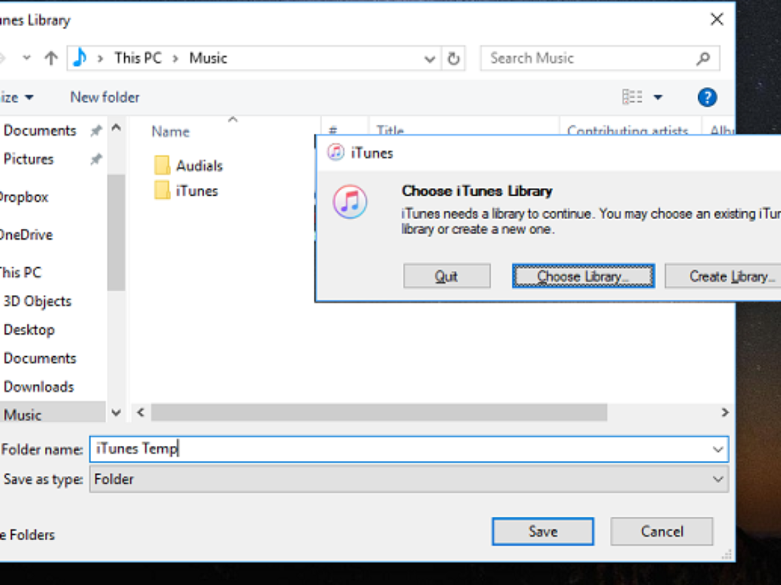
Task: Click the pin icon beside Documents
Action: point(96,131)
